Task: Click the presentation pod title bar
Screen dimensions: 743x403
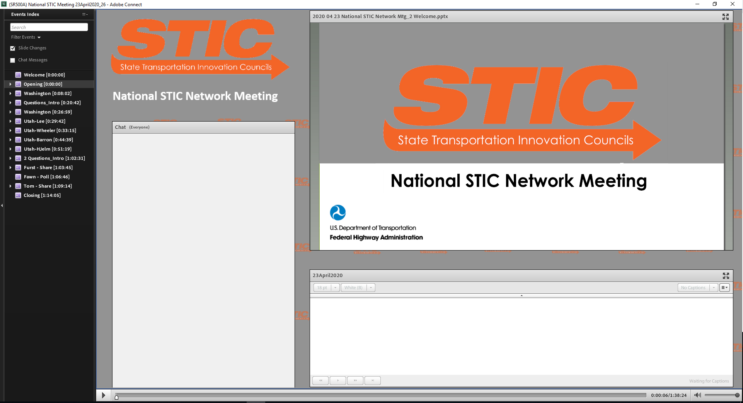Action: point(521,17)
